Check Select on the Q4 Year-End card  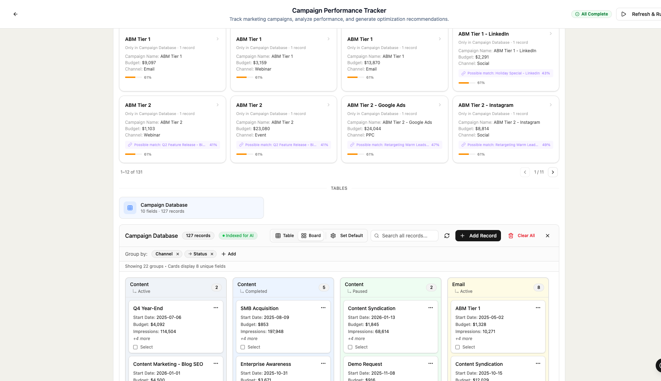tap(135, 347)
